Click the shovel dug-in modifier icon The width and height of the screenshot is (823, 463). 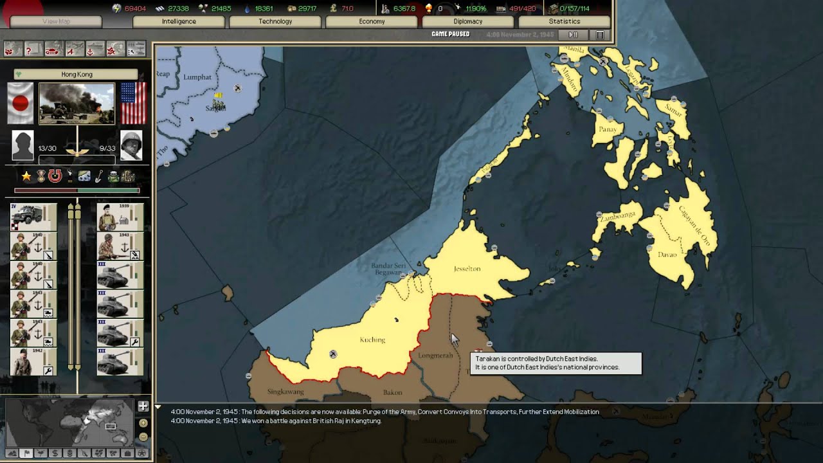tap(99, 176)
